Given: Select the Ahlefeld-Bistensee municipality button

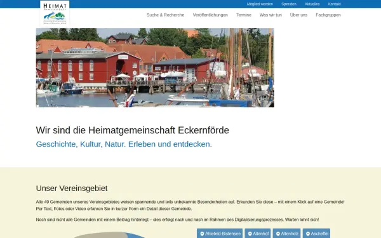Looking at the screenshot, I should coord(220,234).
